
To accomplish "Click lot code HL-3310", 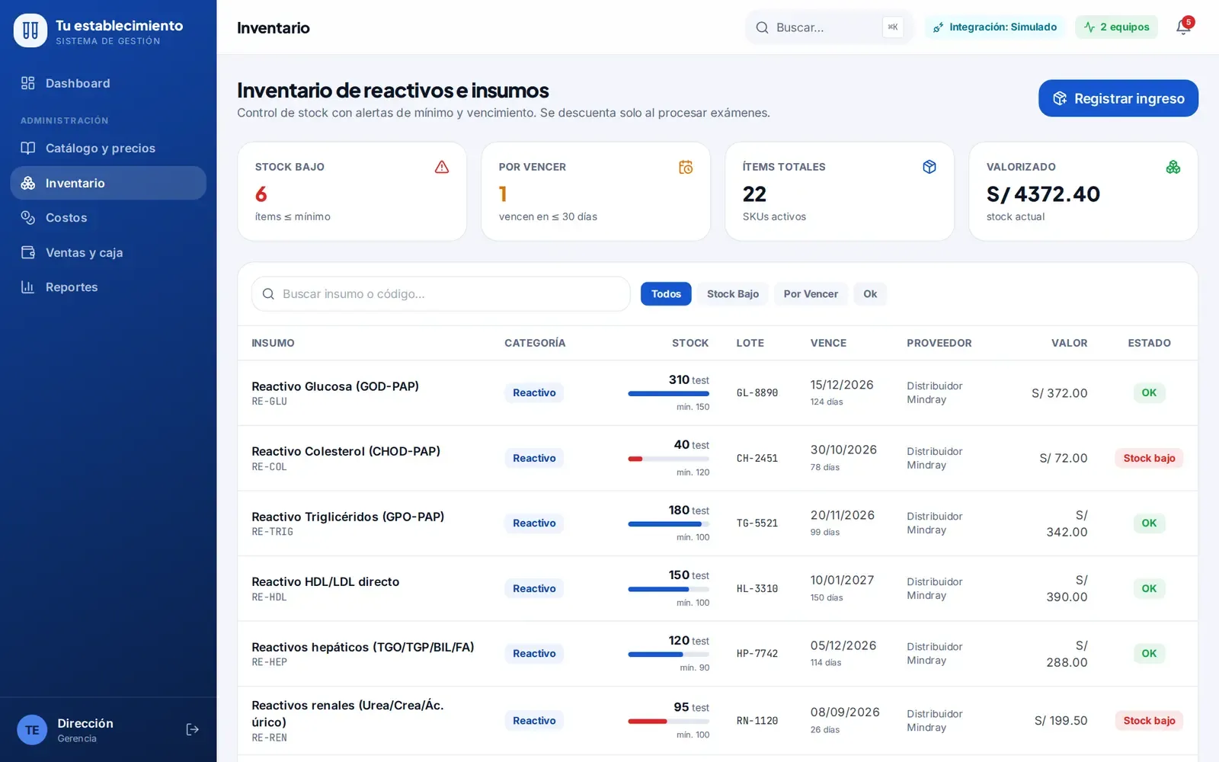I will coord(757,589).
